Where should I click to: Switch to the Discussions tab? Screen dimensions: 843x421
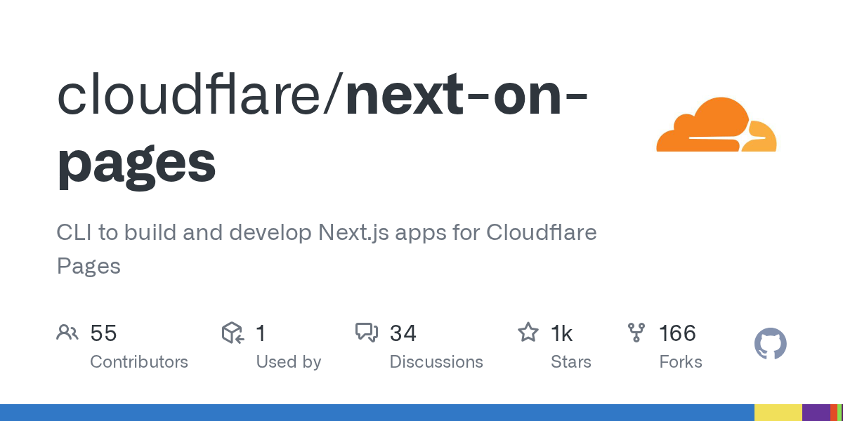[436, 361]
